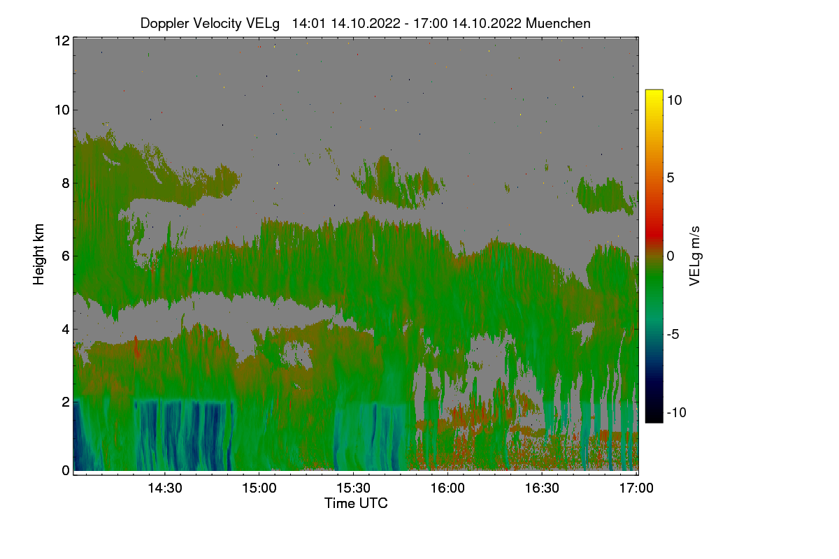Image resolution: width=839 pixels, height=559 pixels.
Task: Click the '16:30' time tick label
Action: pos(543,488)
